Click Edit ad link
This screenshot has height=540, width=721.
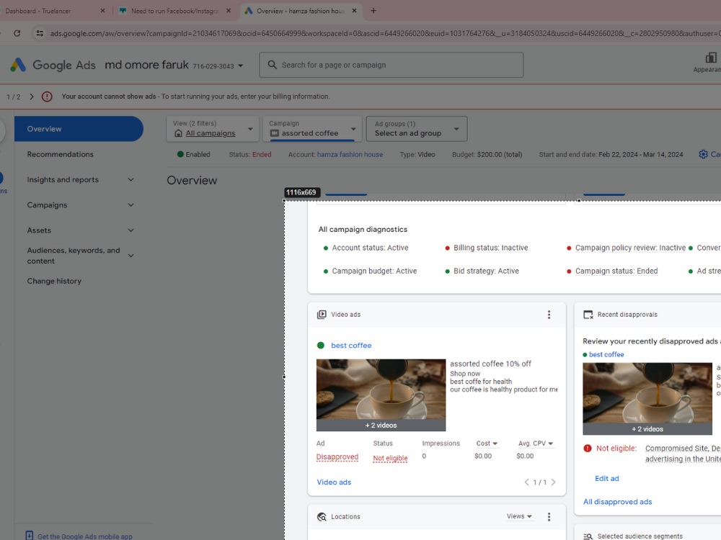pyautogui.click(x=607, y=479)
